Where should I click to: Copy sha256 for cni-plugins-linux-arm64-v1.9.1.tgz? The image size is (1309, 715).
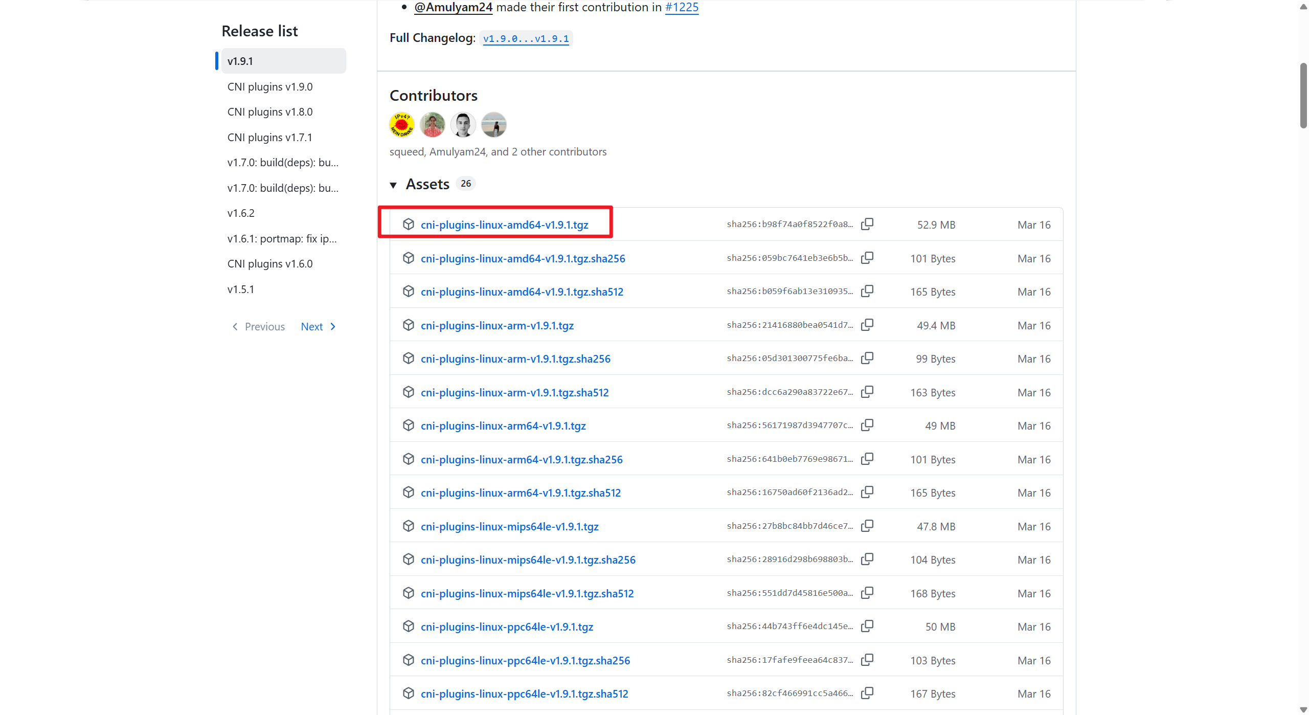pyautogui.click(x=867, y=425)
